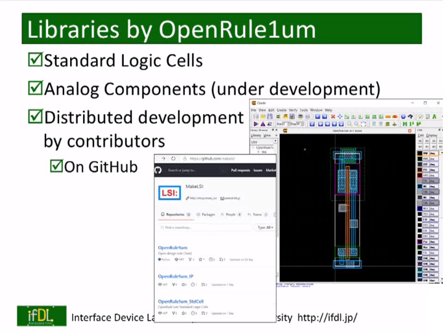Click the Find a repository search field
Viewport: 443px width, 333px height.
[205, 228]
